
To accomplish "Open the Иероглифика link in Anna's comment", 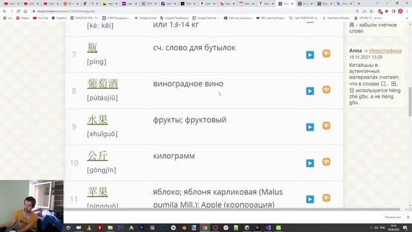I will point(385,50).
